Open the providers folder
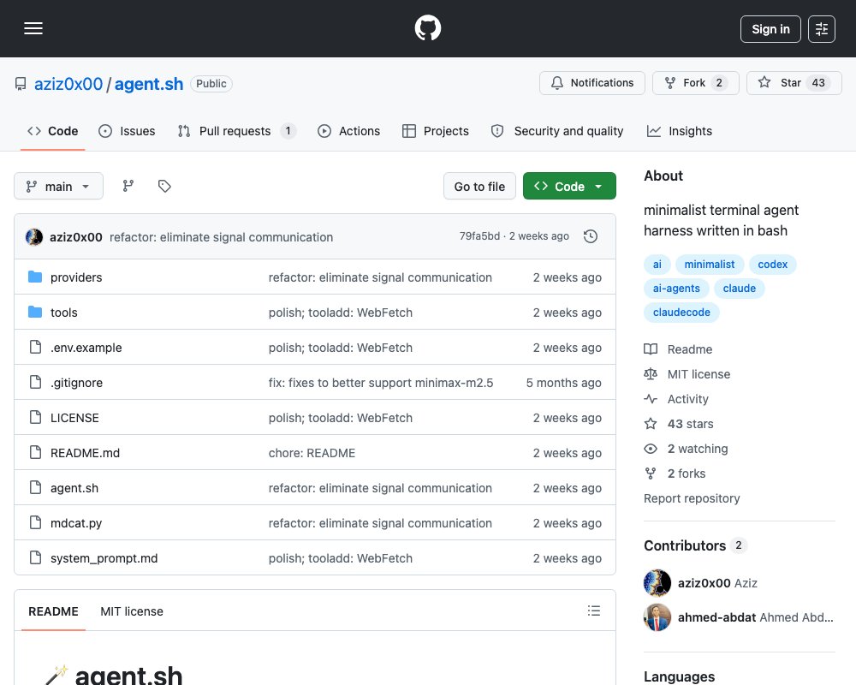The image size is (856, 685). coord(76,277)
